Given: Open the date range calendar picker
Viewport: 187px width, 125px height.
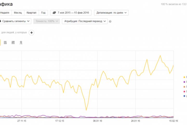Looking at the screenshot, I should (71, 12).
